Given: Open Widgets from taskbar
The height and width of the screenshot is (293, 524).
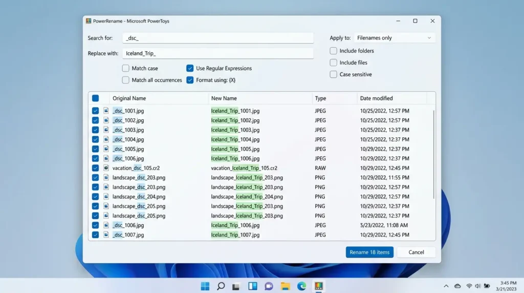Looking at the screenshot, I should point(253,286).
